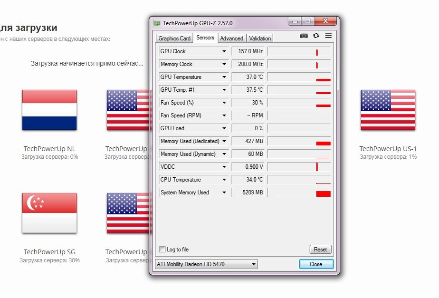Open the GPU-Z hamburger menu
Image resolution: width=439 pixels, height=298 pixels.
click(328, 36)
